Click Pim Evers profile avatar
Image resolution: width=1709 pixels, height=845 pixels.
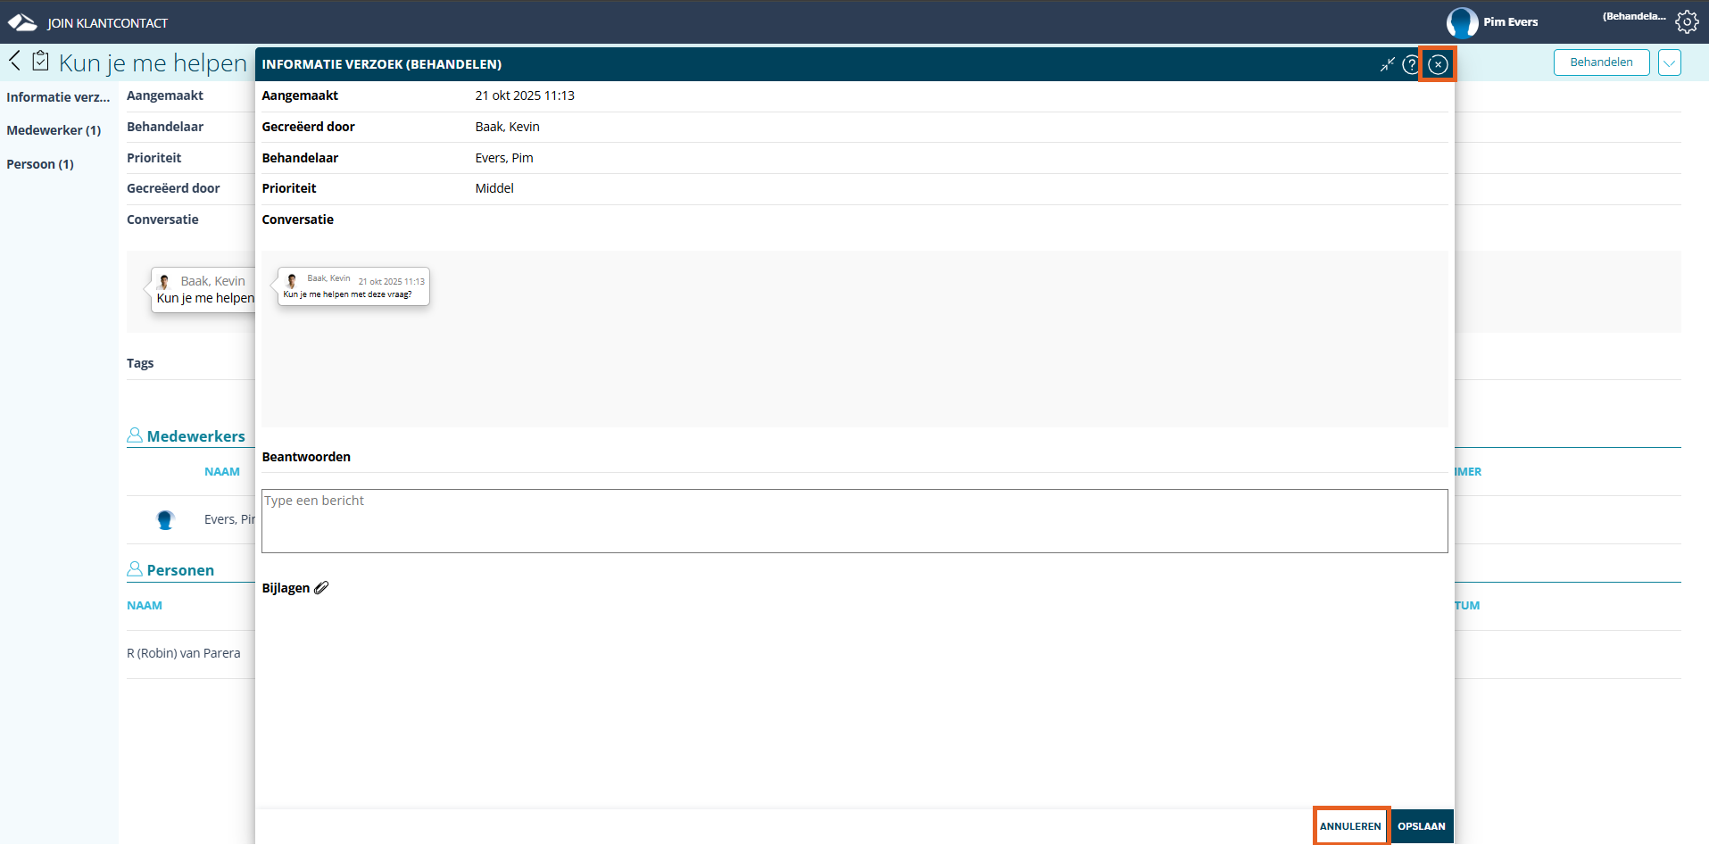(x=1462, y=22)
